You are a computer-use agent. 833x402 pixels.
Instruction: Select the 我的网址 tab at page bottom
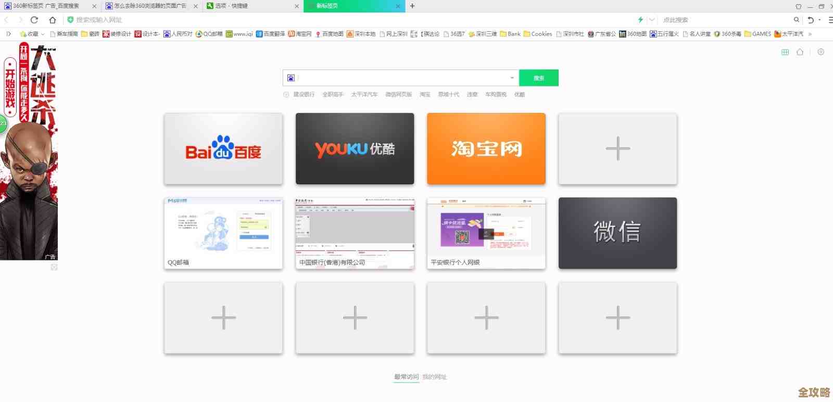click(x=435, y=376)
